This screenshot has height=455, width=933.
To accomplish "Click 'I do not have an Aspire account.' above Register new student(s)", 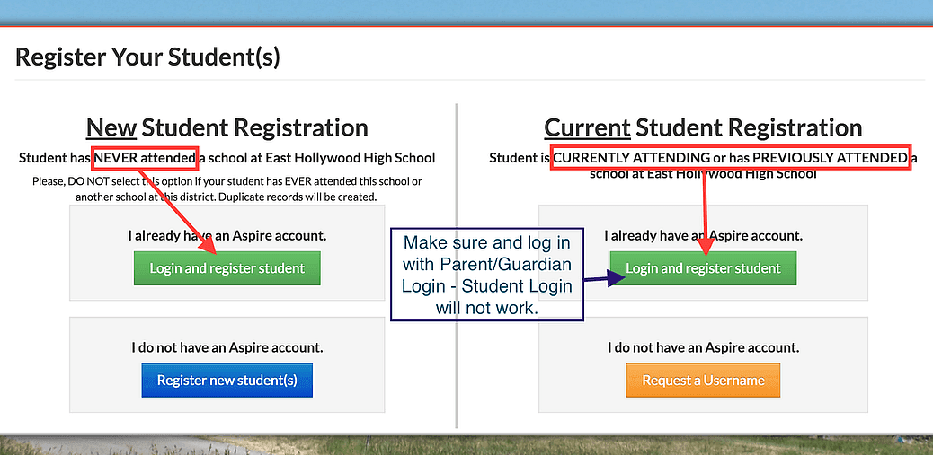I will (227, 347).
